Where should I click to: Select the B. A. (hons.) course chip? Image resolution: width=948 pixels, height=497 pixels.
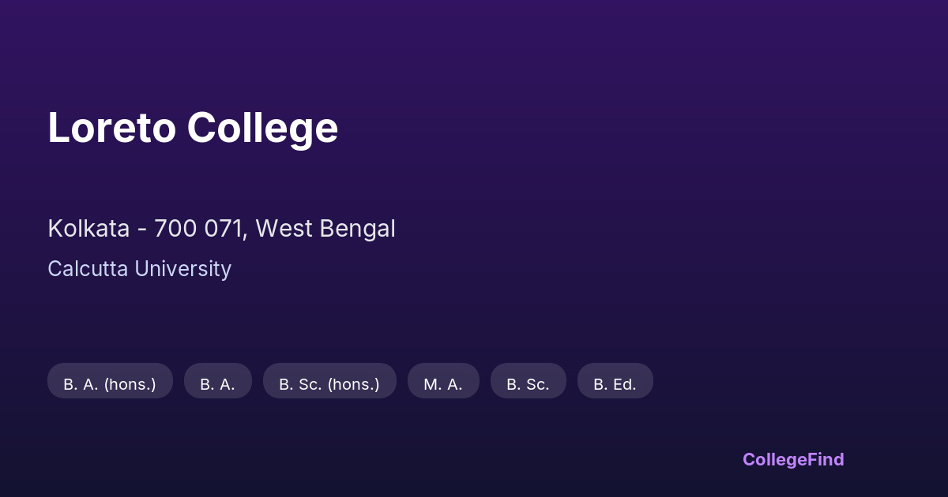110,384
